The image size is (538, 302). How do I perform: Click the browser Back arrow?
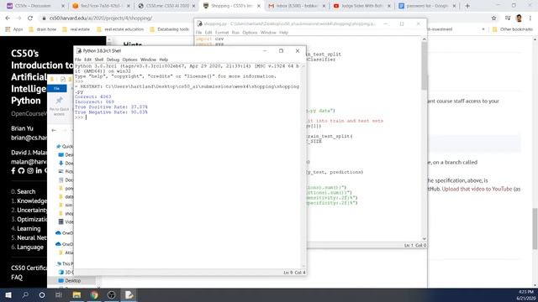8,18
